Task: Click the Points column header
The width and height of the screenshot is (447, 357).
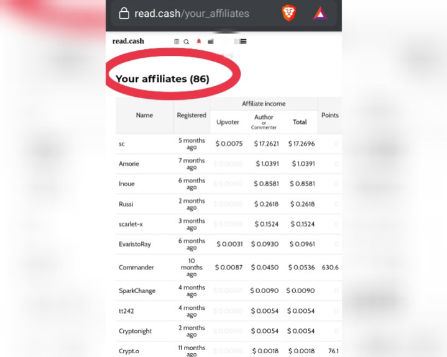Action: [x=330, y=115]
